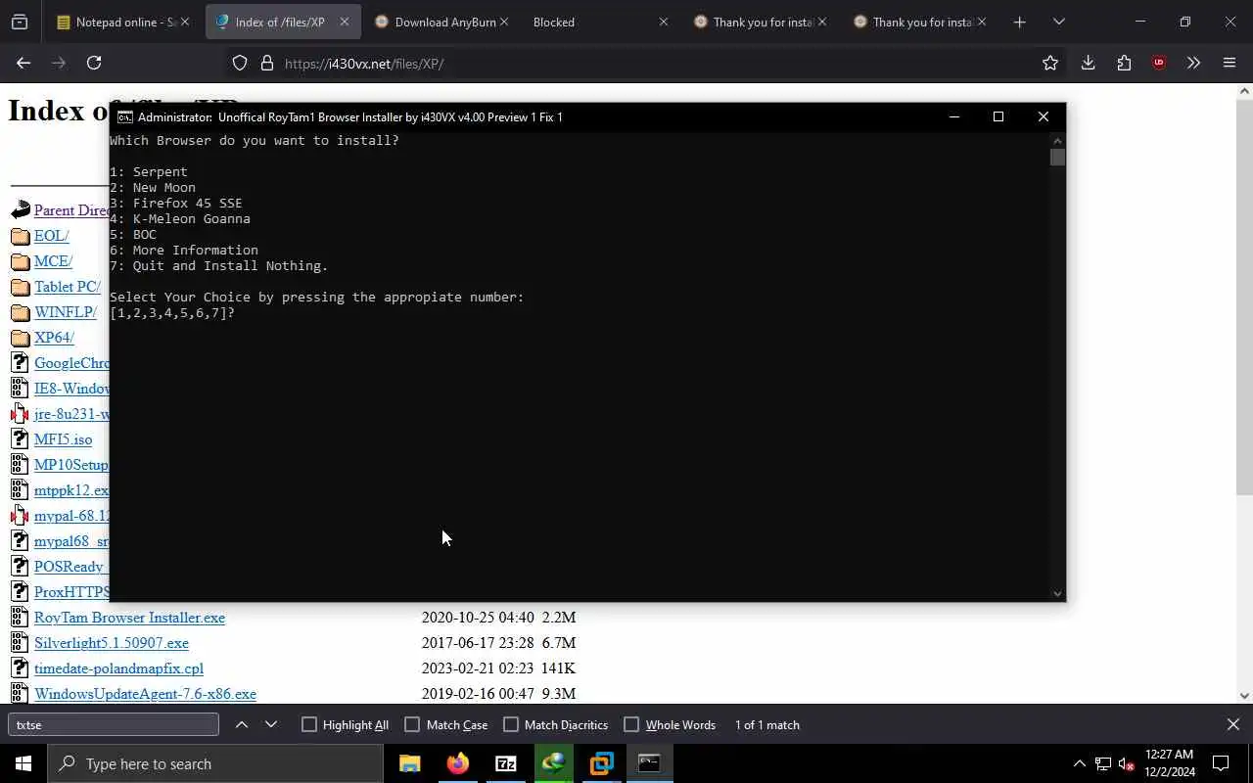Viewport: 1253px width, 783px height.
Task: Open the taskbar clock and date
Action: pyautogui.click(x=1169, y=763)
